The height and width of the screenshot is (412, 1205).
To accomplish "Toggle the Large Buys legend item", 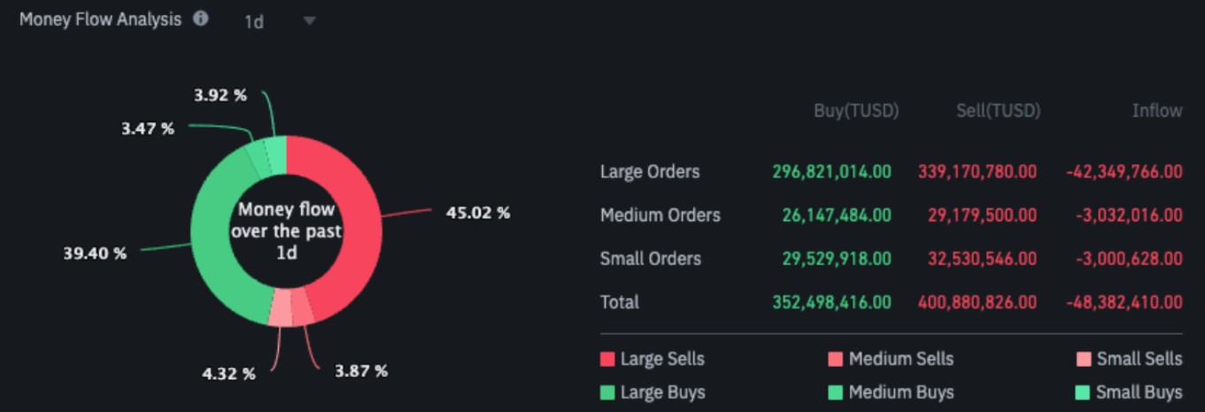I will tap(653, 392).
